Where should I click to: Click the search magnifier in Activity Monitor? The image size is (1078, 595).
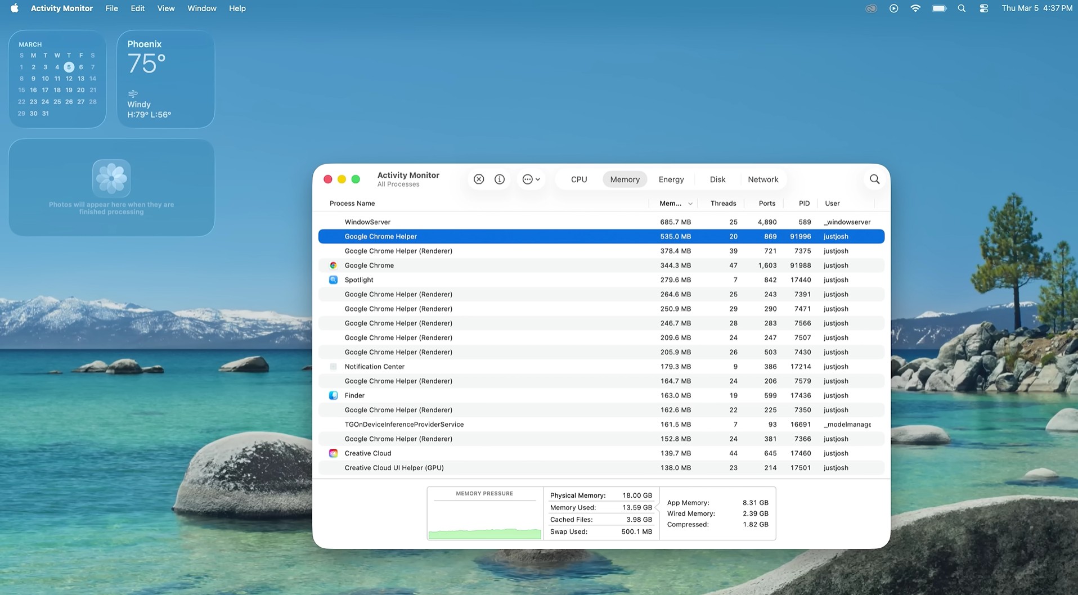[874, 179]
